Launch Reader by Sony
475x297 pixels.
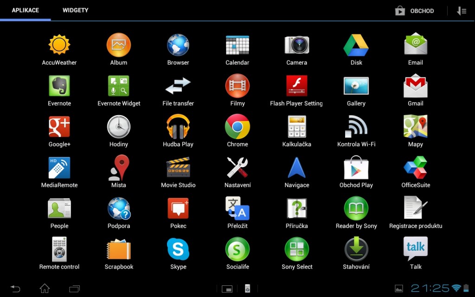pos(356,208)
